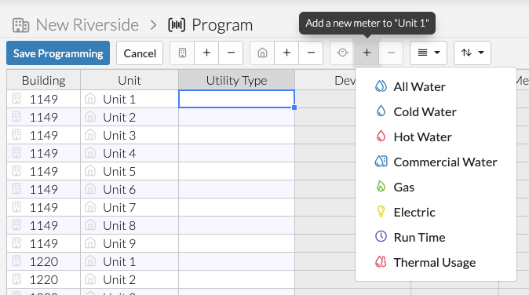This screenshot has height=295, width=529.
Task: Click home icon beside 1220 Unit 1
Action: click(x=90, y=261)
